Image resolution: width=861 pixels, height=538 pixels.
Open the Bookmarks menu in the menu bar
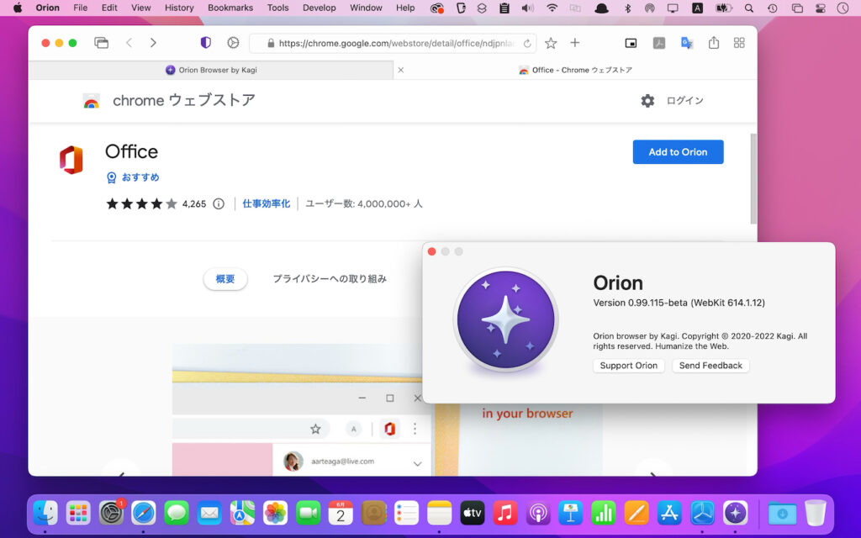pos(230,8)
